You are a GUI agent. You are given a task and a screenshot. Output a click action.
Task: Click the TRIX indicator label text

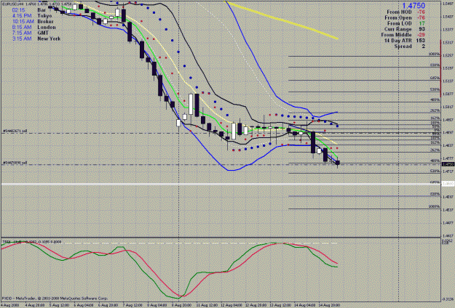32,242
